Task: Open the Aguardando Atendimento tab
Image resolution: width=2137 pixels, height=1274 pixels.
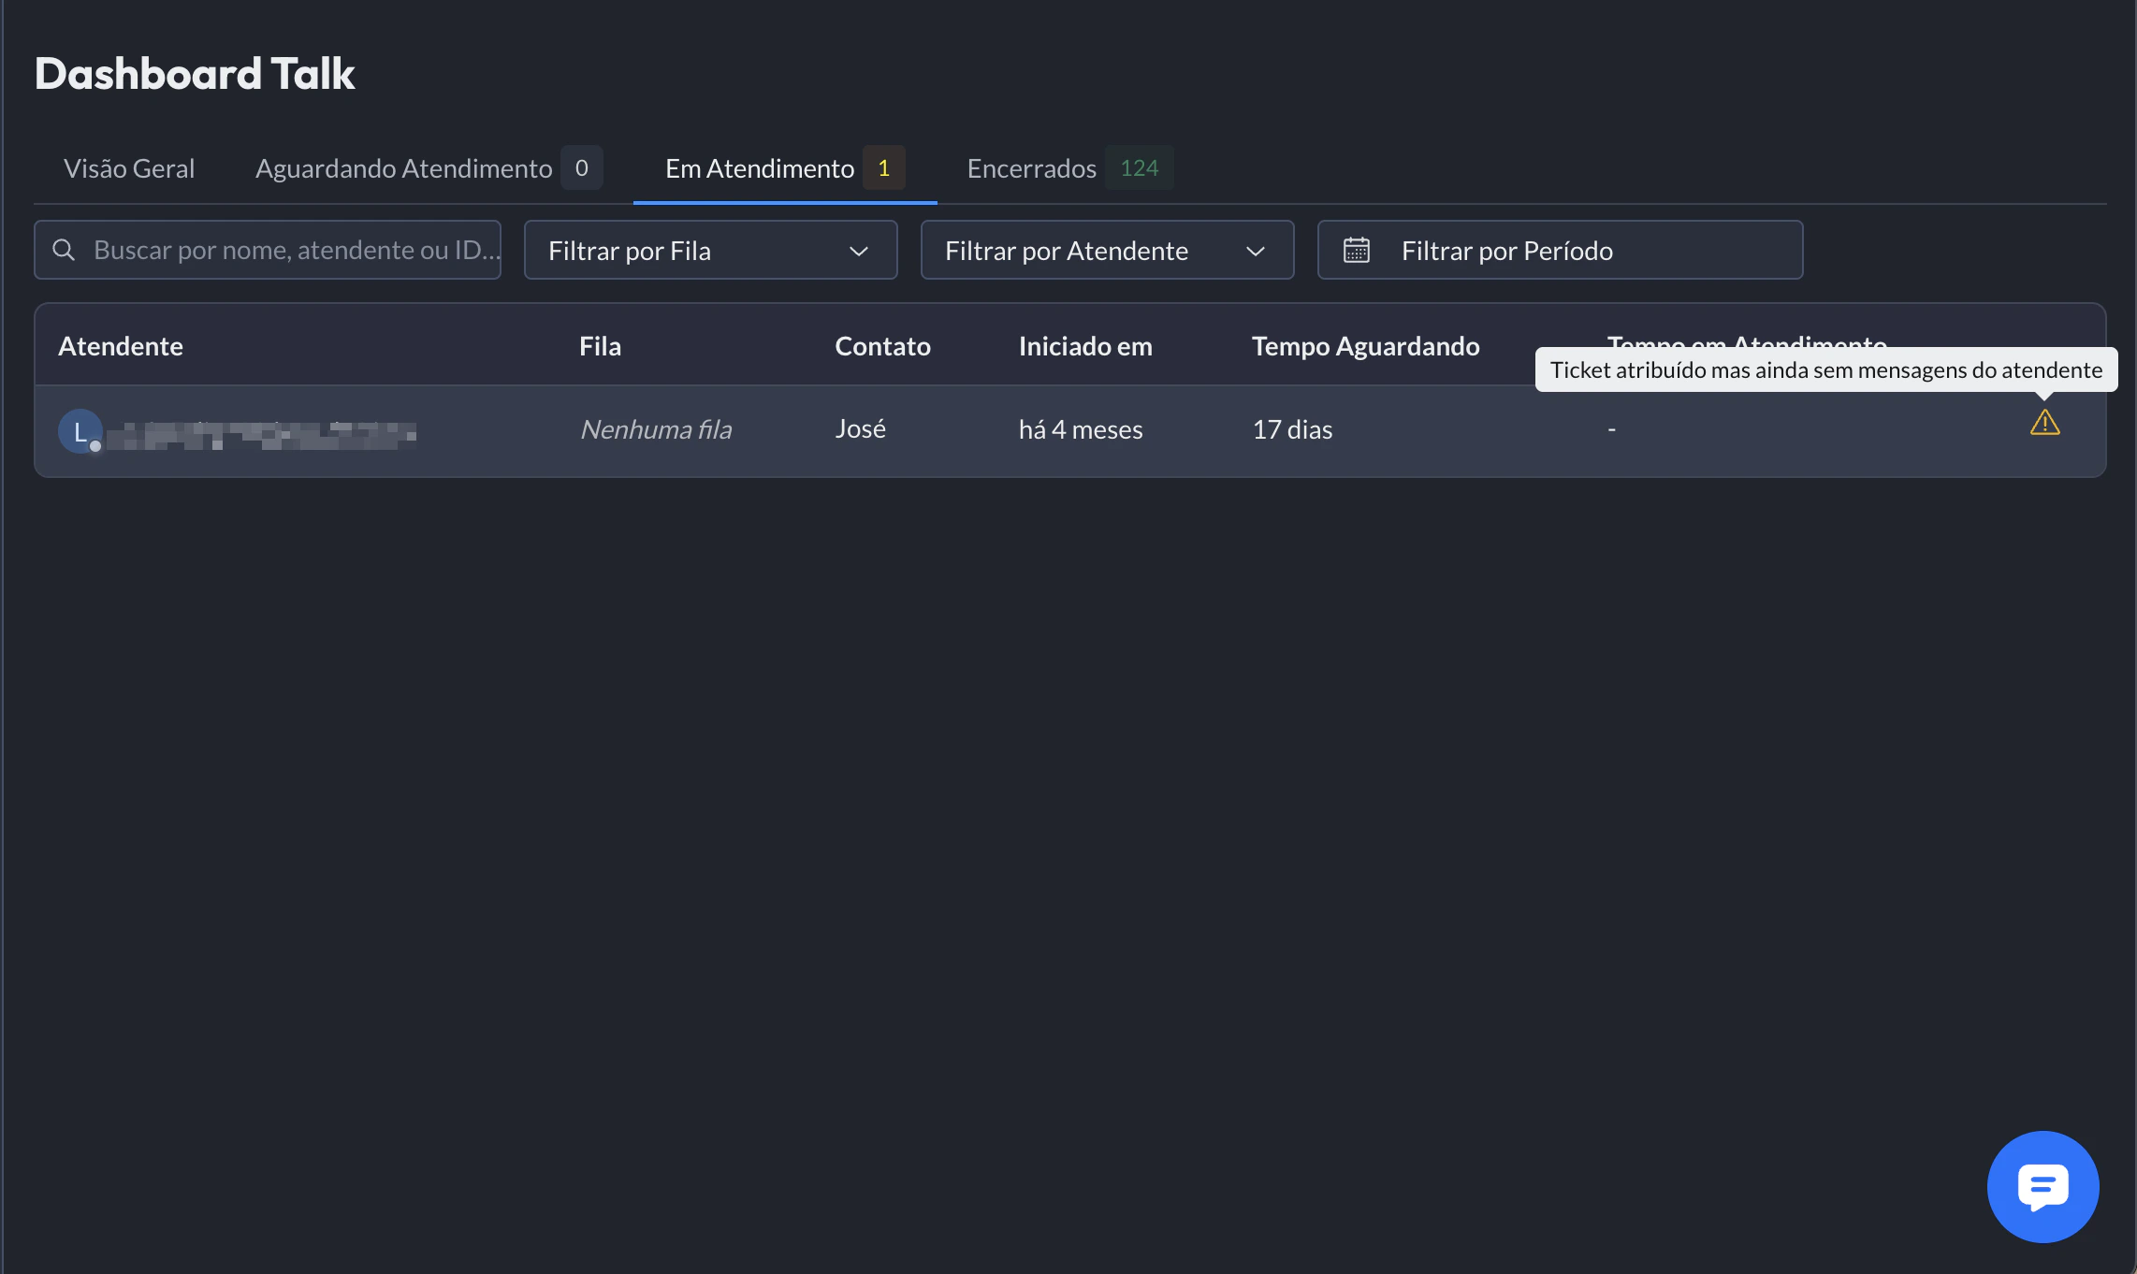Action: point(403,168)
